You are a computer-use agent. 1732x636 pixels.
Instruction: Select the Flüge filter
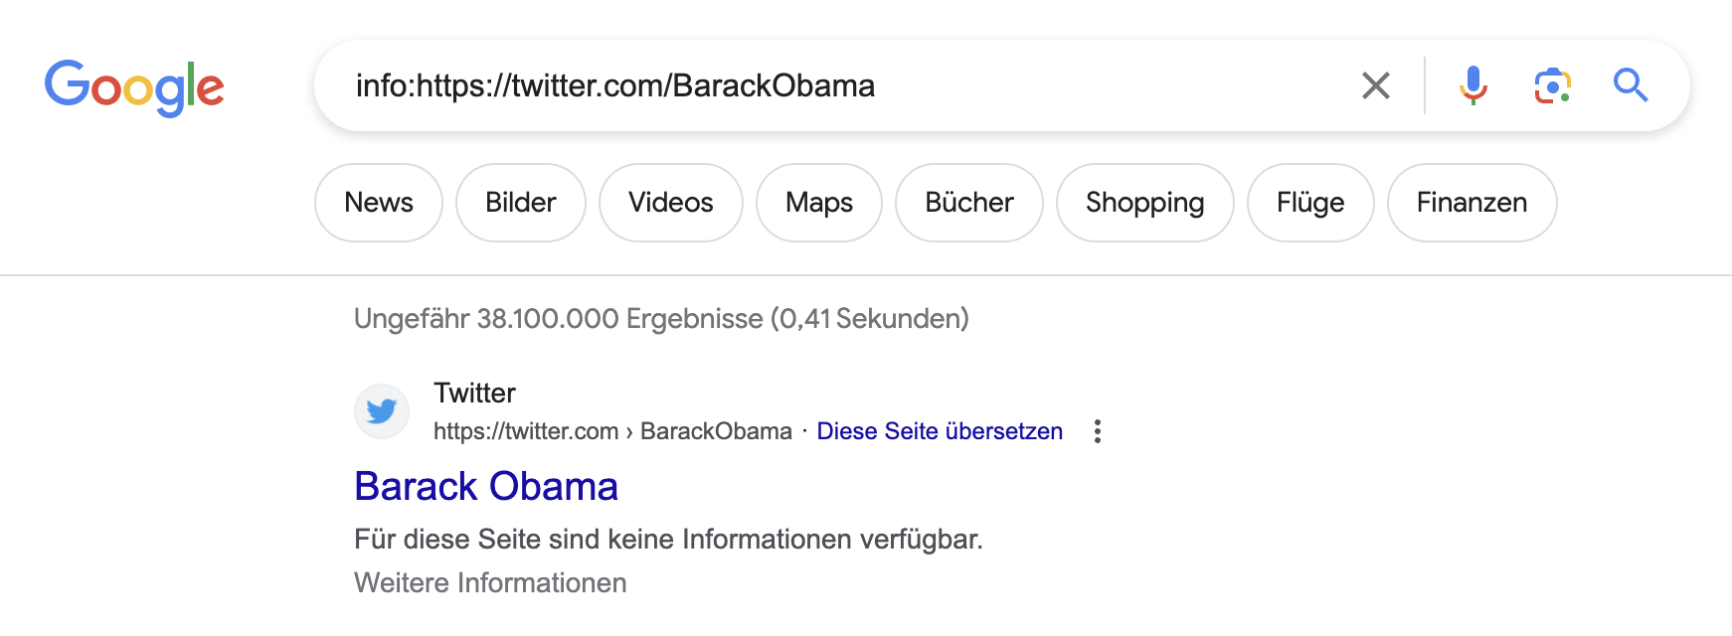pos(1310,203)
